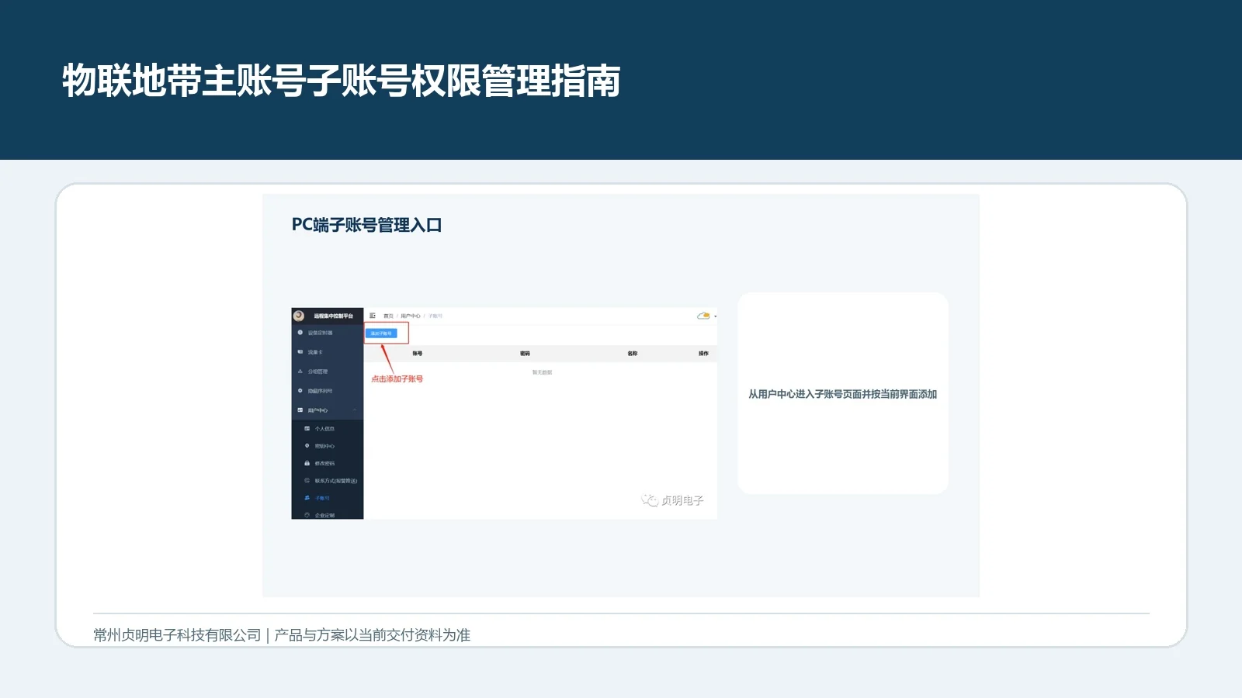Screen dimensions: 1242x698
Task: Click the 子账号 people icon
Action: click(307, 498)
